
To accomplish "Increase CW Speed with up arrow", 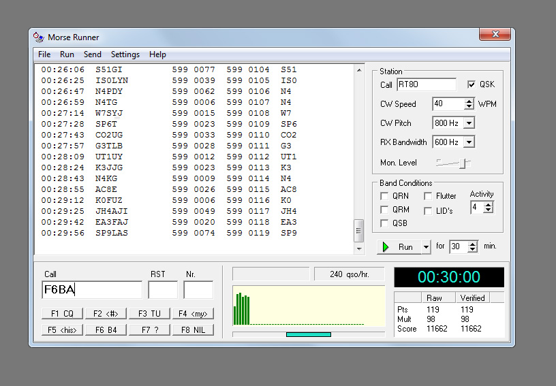I will click(469, 101).
